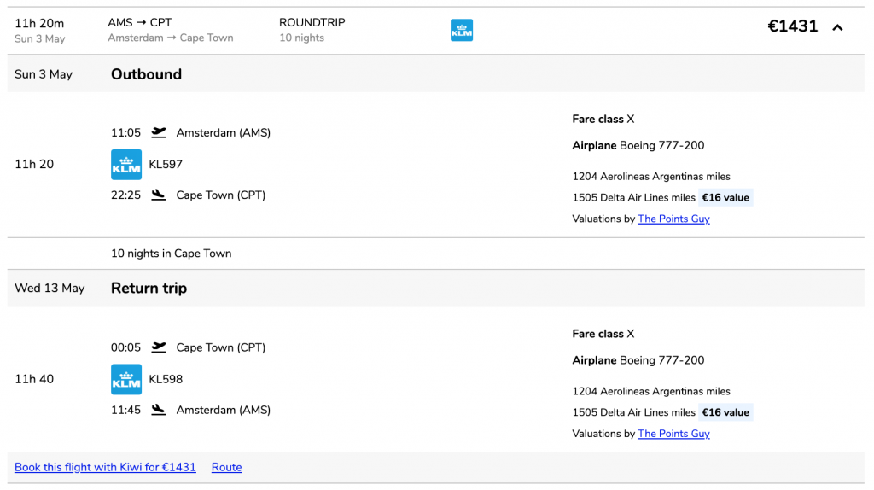Open The Points Guy link in outbound
This screenshot has height=490, width=874.
point(673,219)
